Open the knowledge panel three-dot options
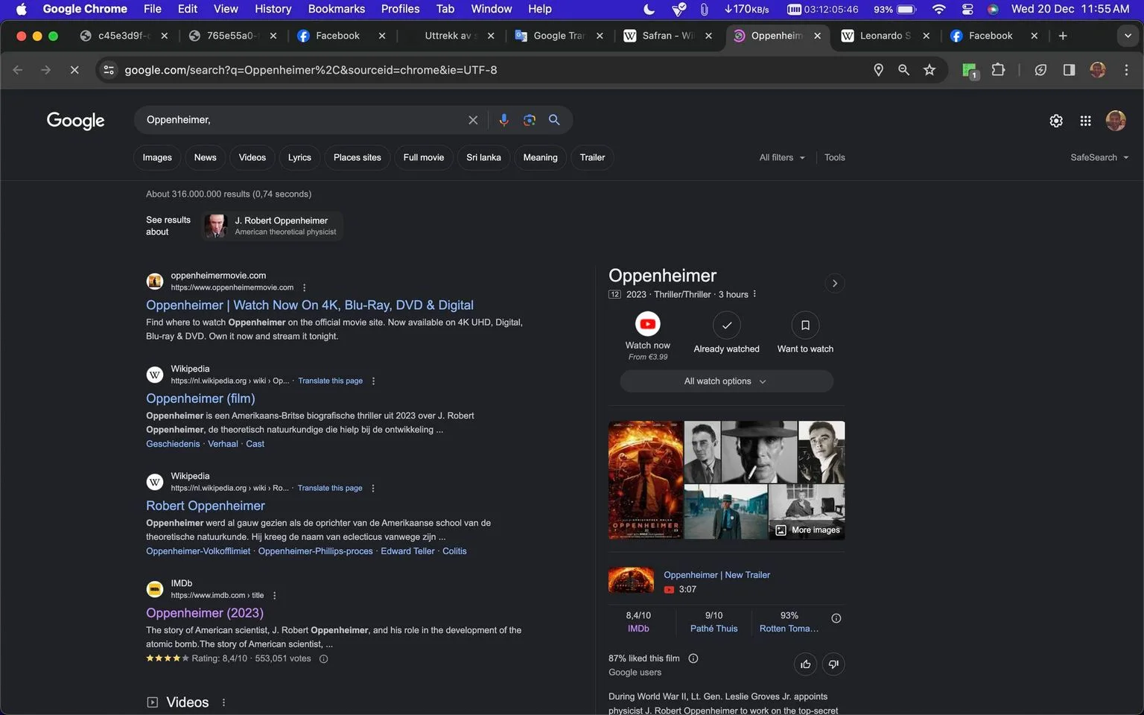This screenshot has height=715, width=1144. (x=754, y=294)
